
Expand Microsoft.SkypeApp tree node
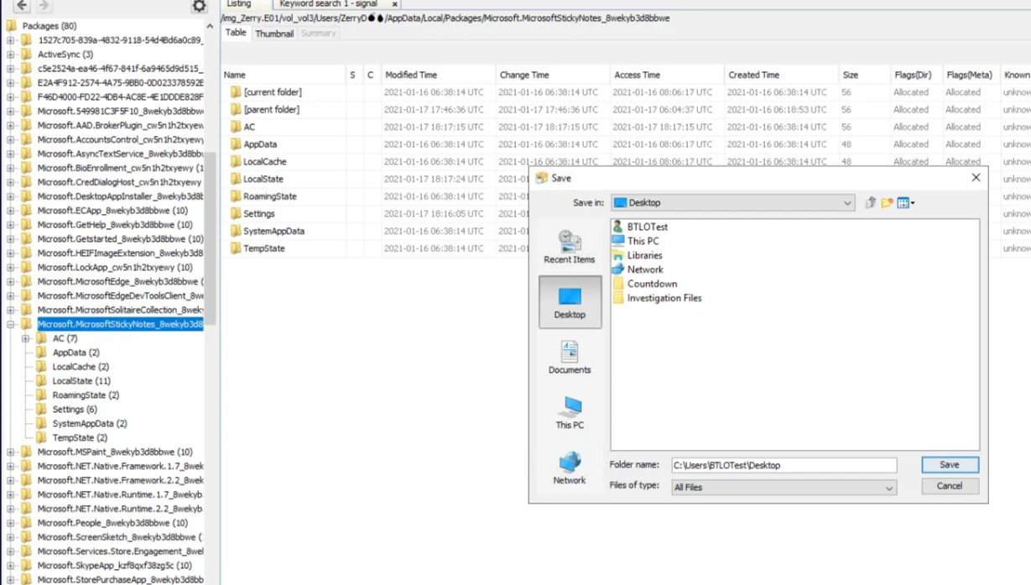tap(11, 566)
